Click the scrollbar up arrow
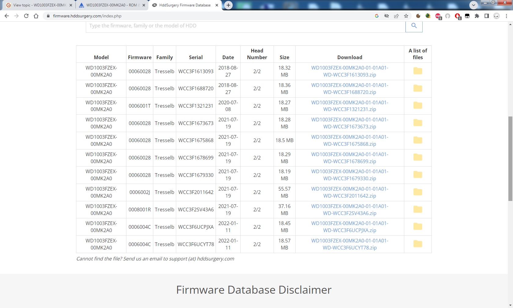 pyautogui.click(x=510, y=24)
